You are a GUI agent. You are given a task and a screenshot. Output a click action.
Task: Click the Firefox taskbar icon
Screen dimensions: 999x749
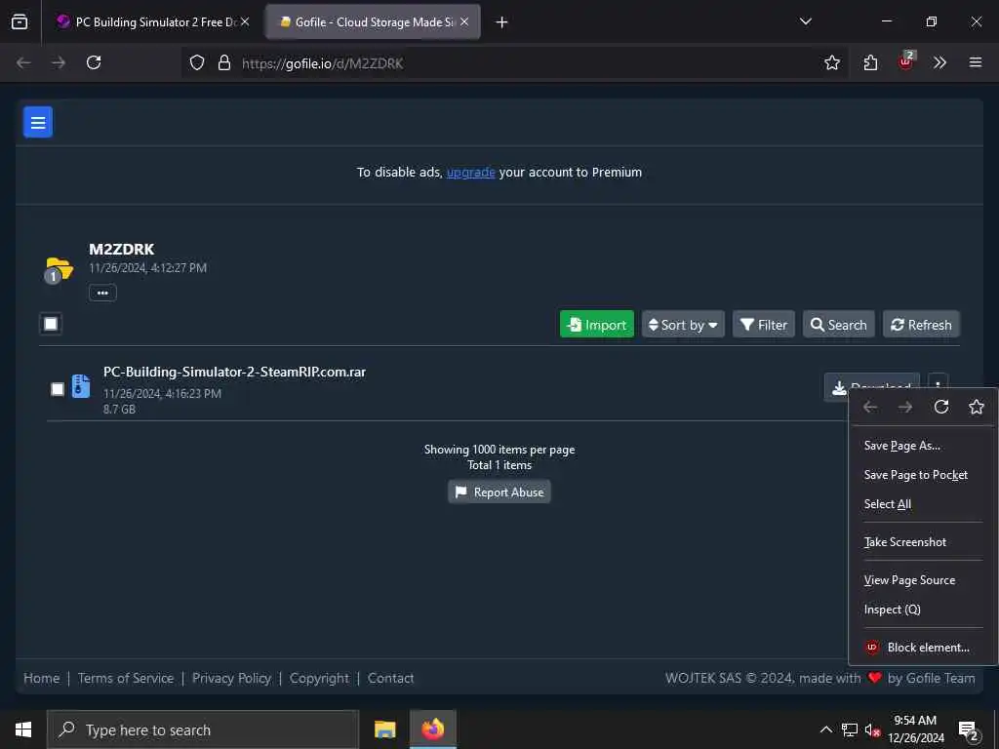click(x=432, y=729)
